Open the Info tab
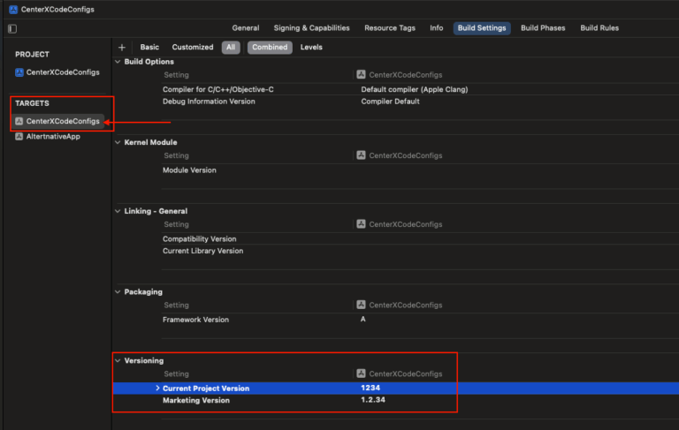This screenshot has height=430, width=679. point(436,28)
